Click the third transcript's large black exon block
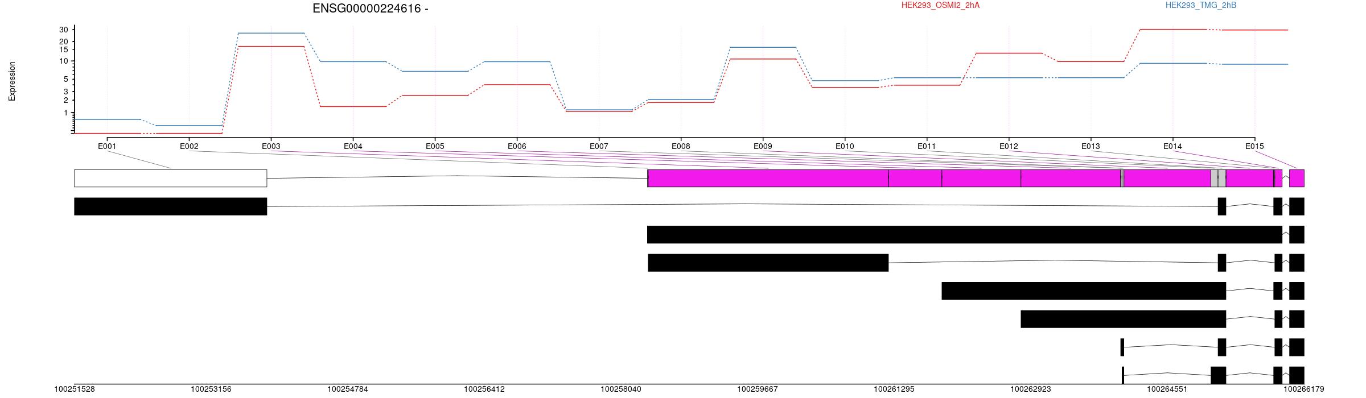This screenshot has height=398, width=1366. pyautogui.click(x=768, y=263)
